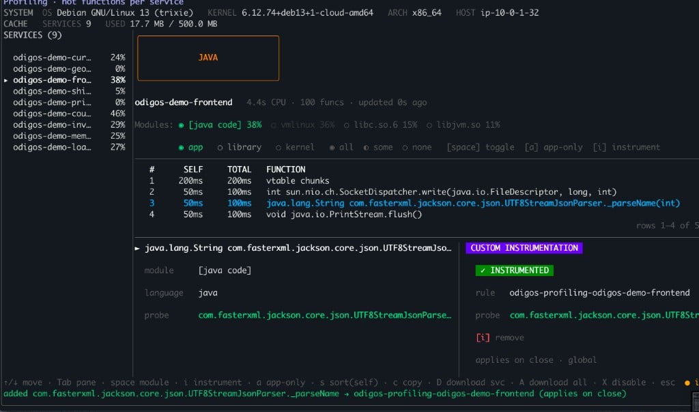Sort by the SELF column header
Image resolution: width=699 pixels, height=412 pixels.
pyautogui.click(x=193, y=169)
